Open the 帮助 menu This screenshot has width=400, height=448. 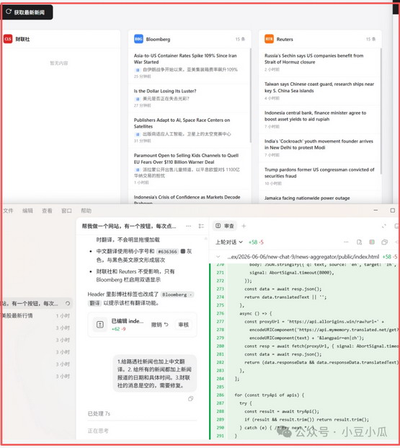pos(86,211)
